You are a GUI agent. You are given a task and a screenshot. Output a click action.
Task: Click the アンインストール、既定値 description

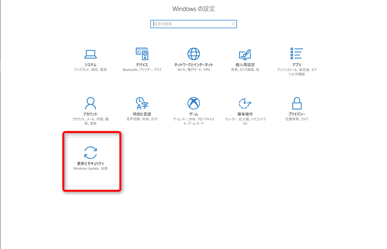click(x=297, y=72)
